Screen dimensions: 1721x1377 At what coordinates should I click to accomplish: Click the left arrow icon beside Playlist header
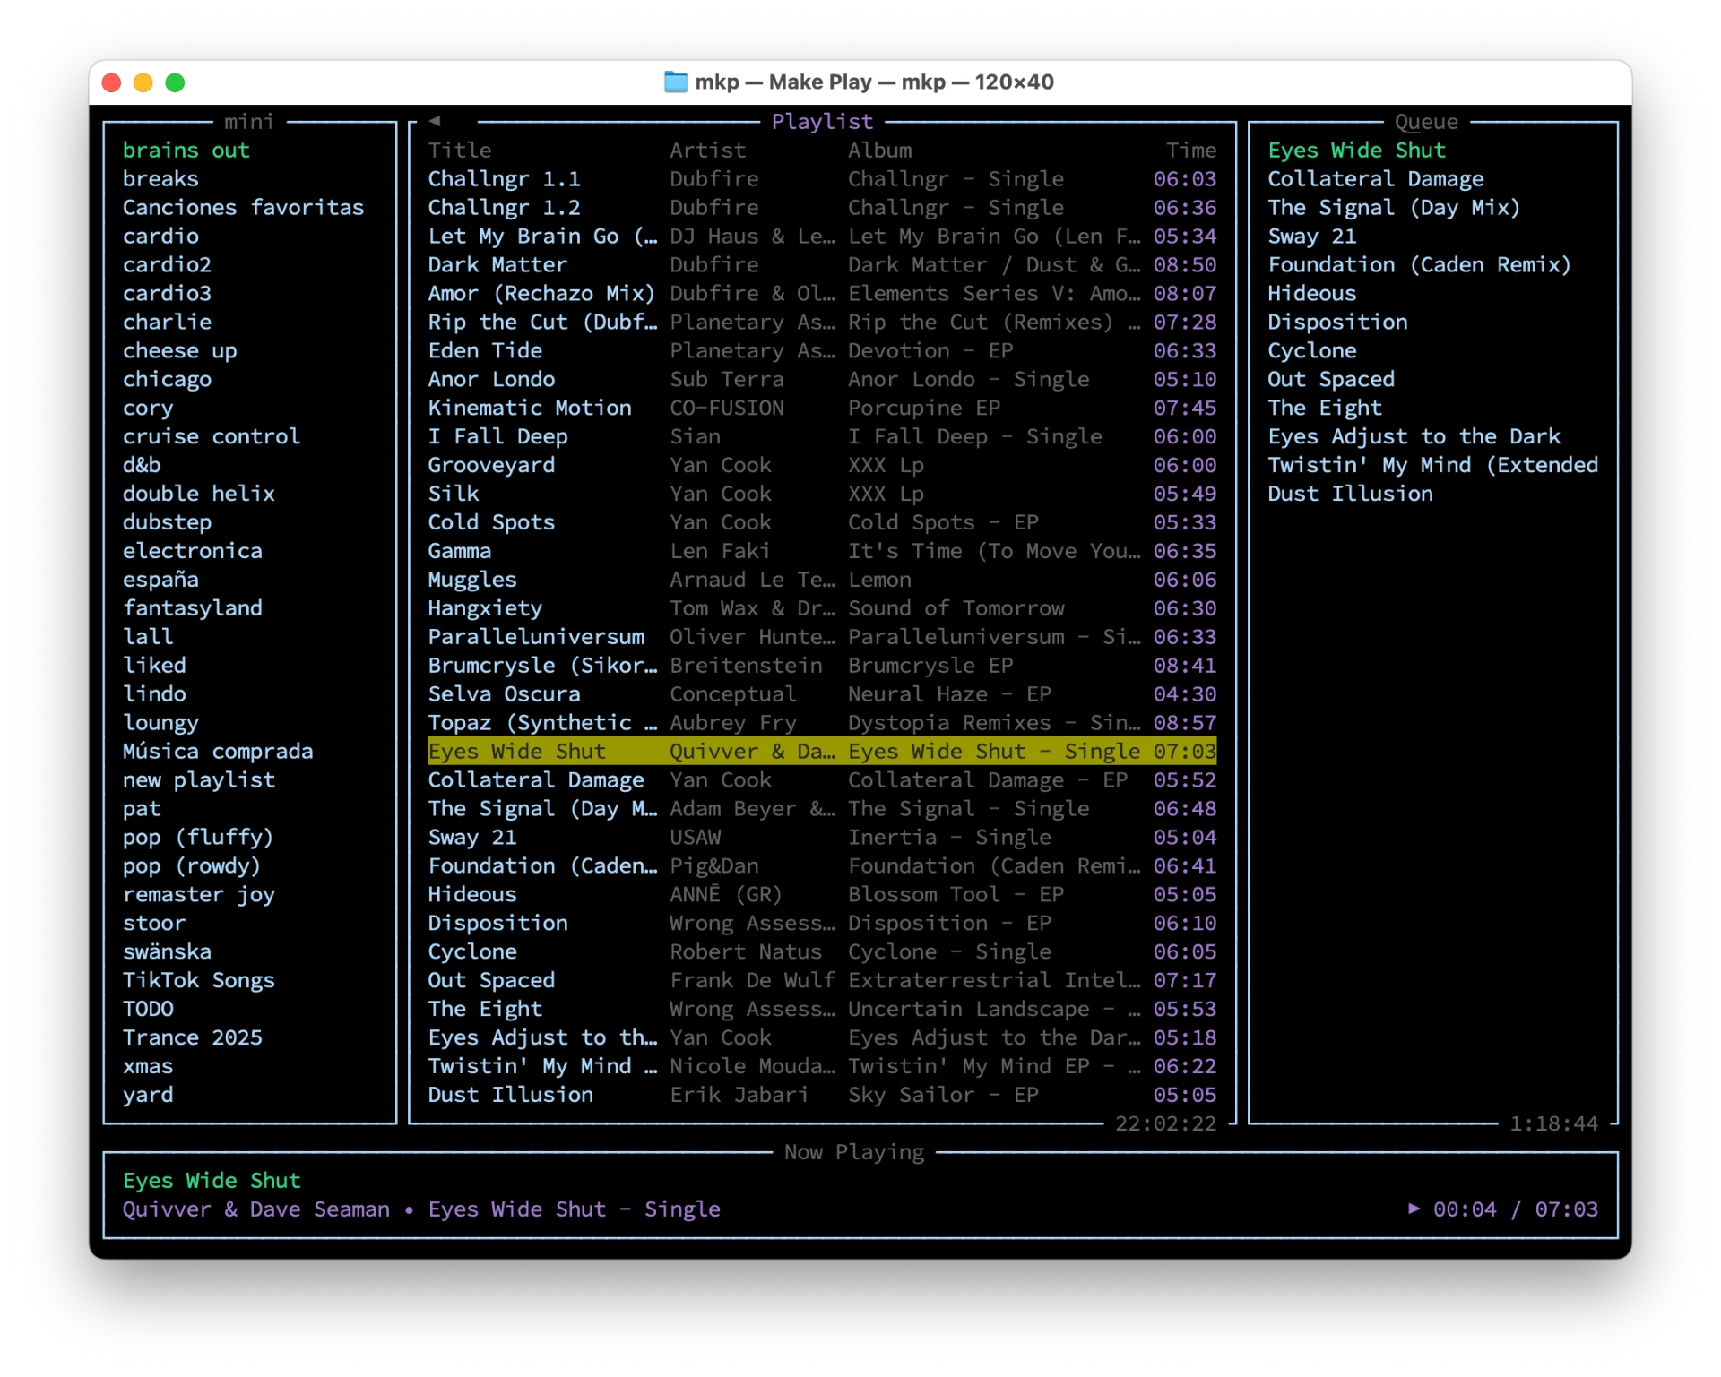(435, 121)
